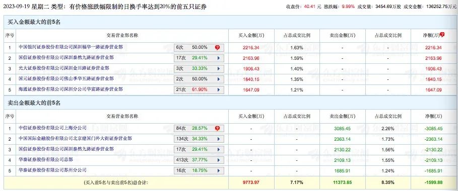The width and height of the screenshot is (458, 191).
Task: Select the 买入金额最大的前5名 section header
Action: 34,22
